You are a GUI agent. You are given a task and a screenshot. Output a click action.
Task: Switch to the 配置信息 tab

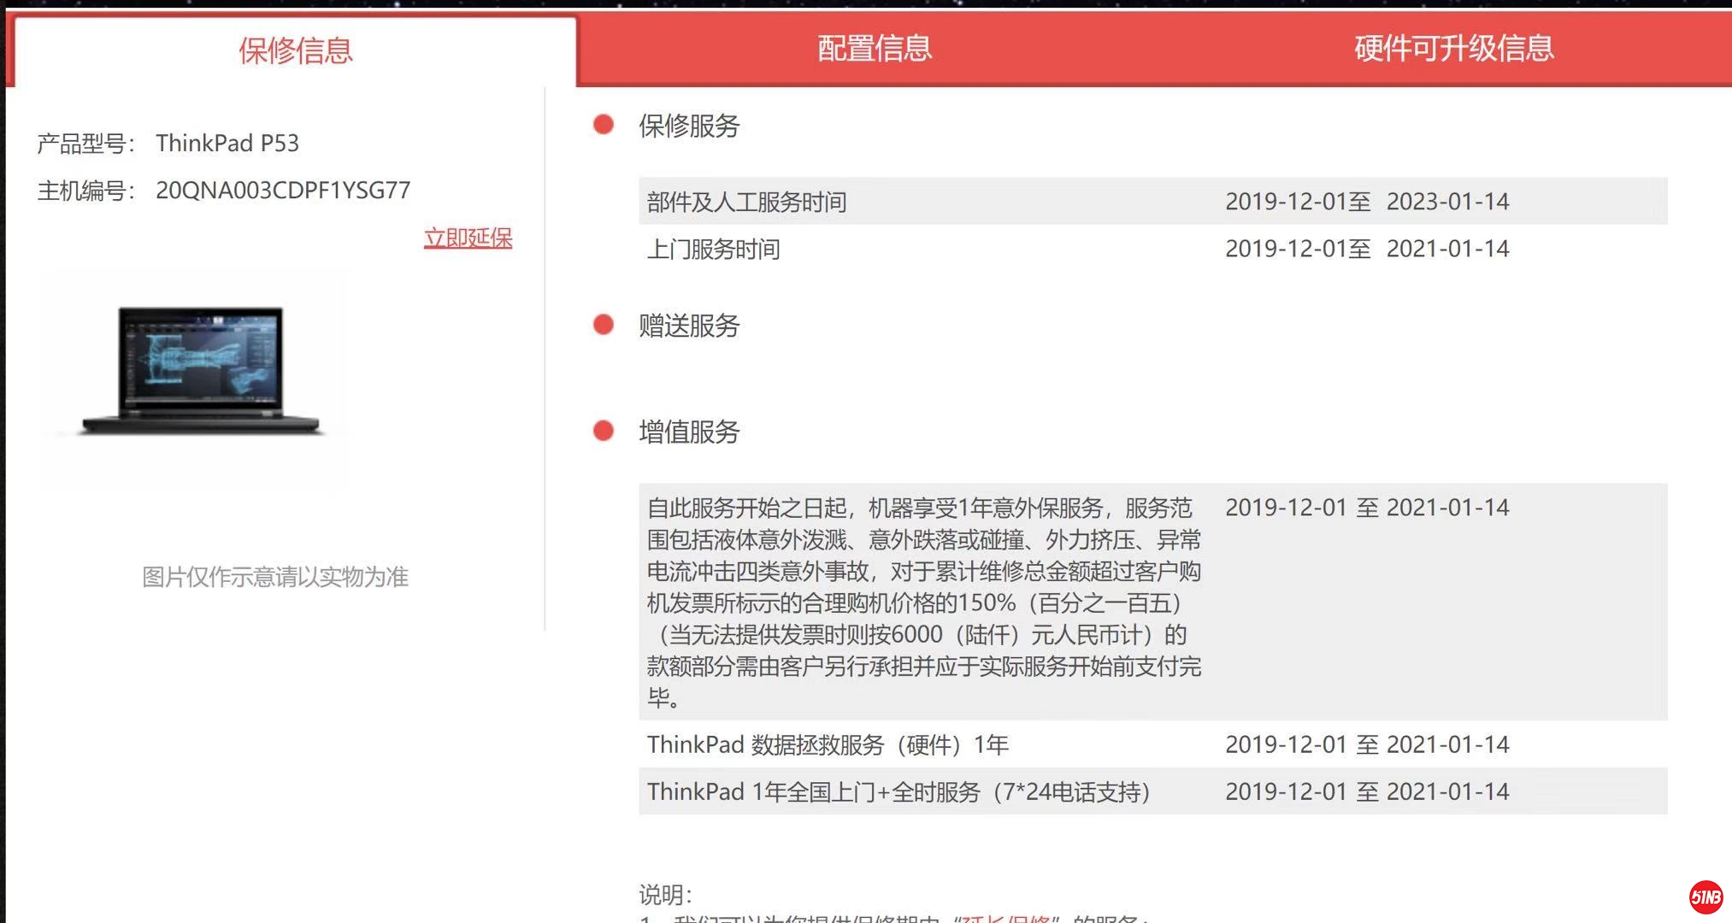click(874, 49)
